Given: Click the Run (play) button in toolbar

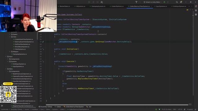Looking at the screenshot, I should (x=89, y=2).
